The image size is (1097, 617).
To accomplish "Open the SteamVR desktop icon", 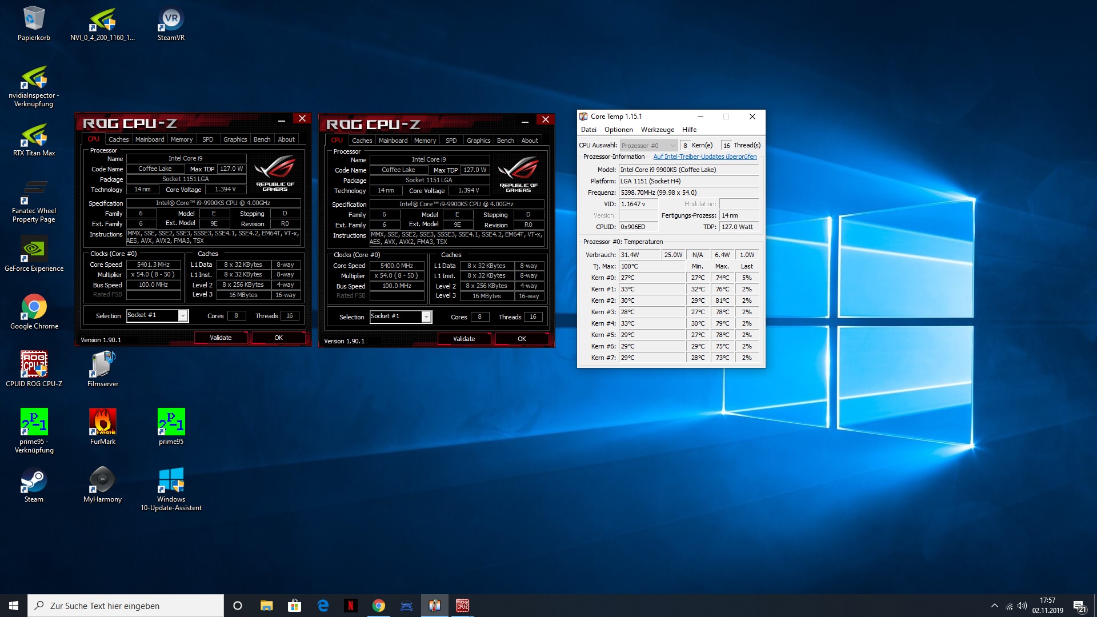I will (171, 20).
